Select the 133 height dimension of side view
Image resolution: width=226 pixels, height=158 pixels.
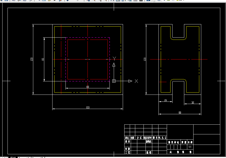145,59
